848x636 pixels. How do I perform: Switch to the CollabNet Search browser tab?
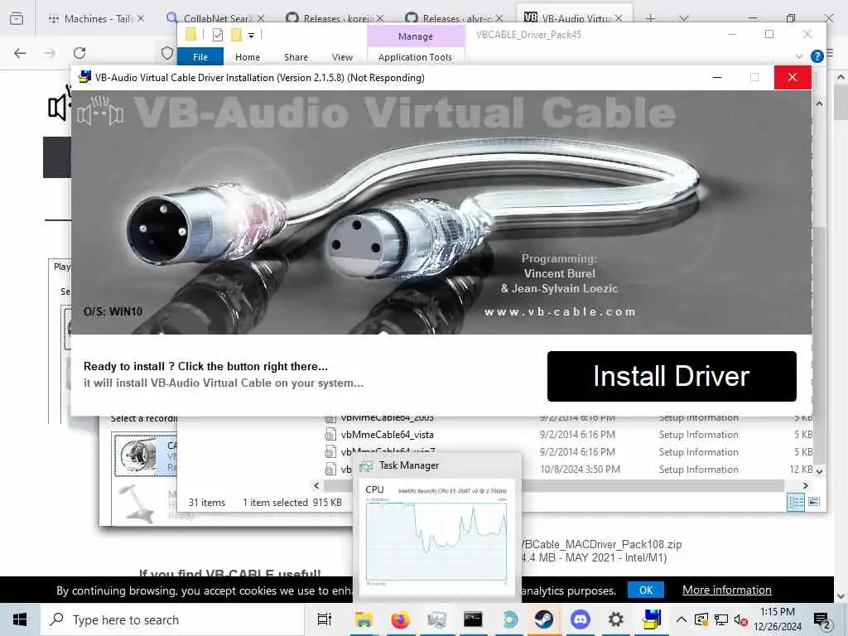coord(214,18)
